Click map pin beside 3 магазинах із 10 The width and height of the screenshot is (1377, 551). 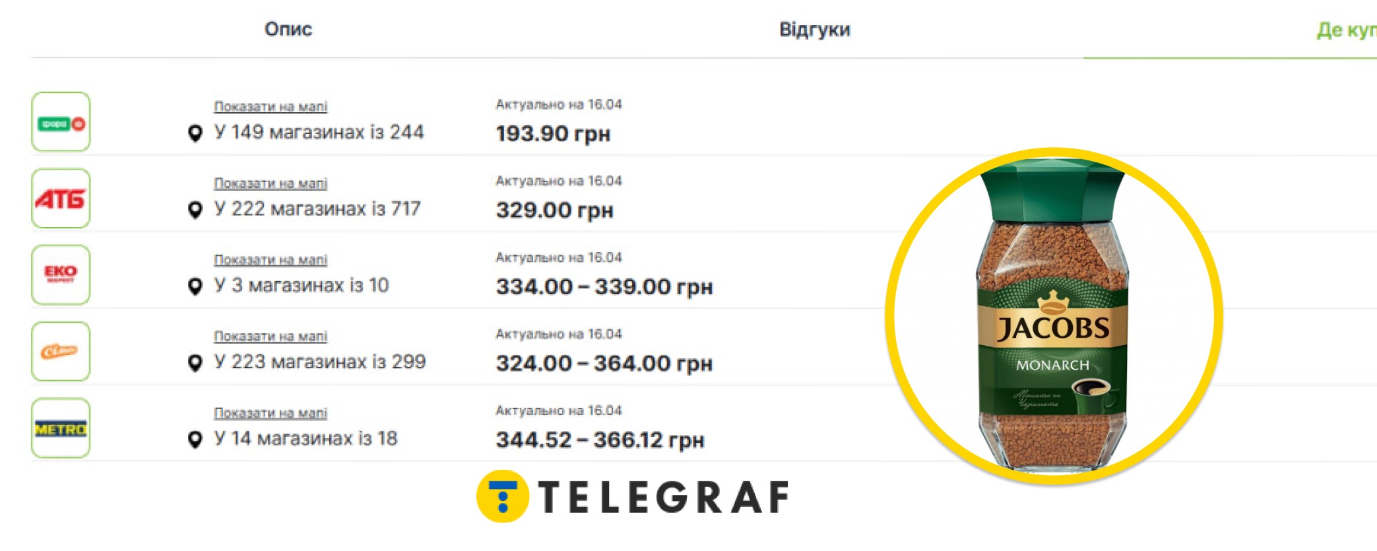coord(195,286)
